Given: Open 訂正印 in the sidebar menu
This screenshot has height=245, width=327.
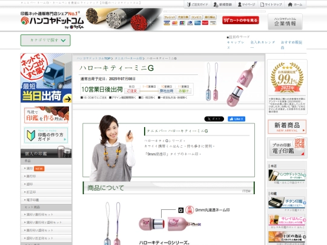Looking at the screenshot, I should pos(46,192).
